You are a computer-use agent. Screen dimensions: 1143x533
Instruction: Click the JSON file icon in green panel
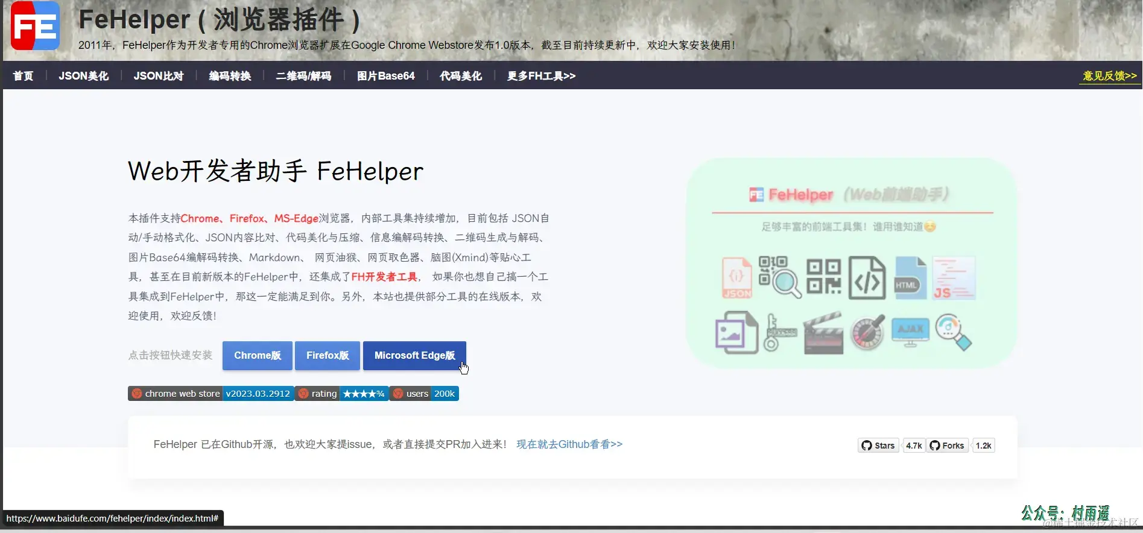(737, 278)
